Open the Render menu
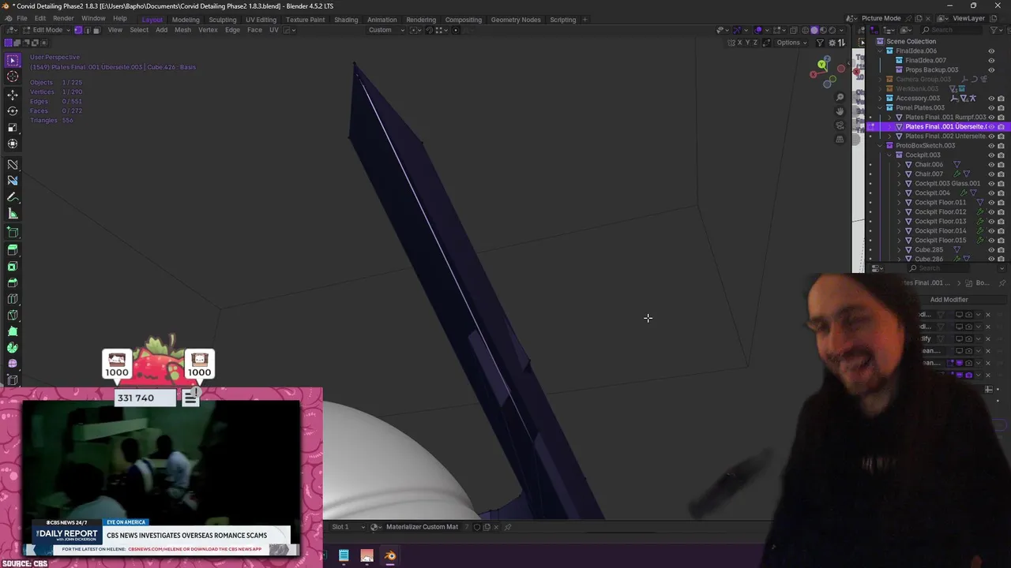Screen dimensions: 1011x568 63,19
